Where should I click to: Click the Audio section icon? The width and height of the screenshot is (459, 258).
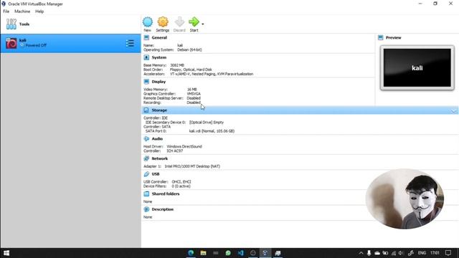[x=146, y=138]
